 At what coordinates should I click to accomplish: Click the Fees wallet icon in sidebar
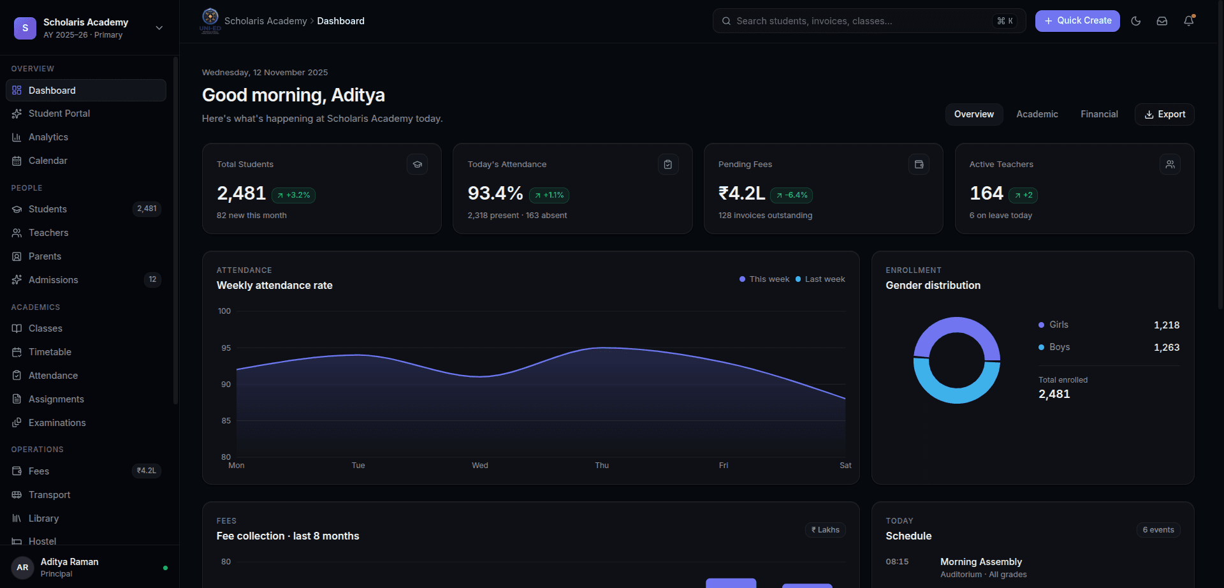pos(17,471)
